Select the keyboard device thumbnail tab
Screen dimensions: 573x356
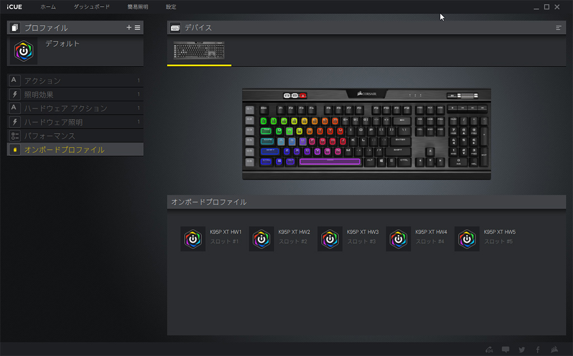(199, 50)
